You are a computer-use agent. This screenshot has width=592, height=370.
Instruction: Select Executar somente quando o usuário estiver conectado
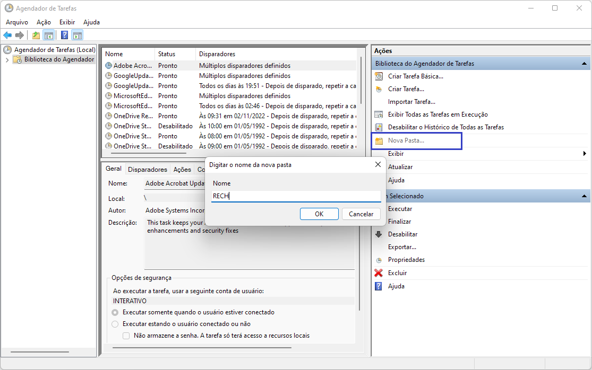point(115,312)
